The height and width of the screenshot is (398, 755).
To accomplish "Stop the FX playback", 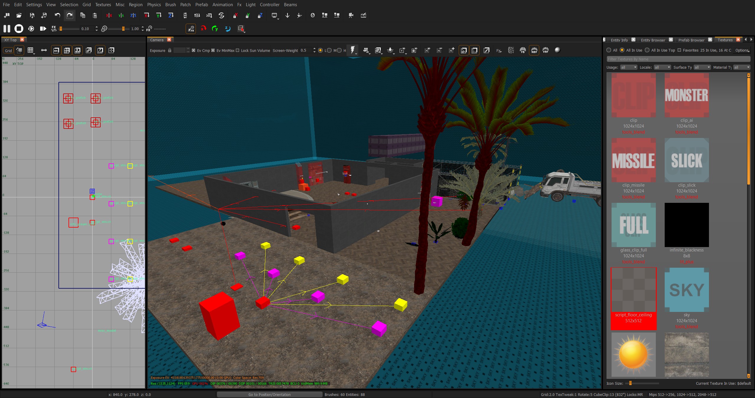I will (19, 29).
